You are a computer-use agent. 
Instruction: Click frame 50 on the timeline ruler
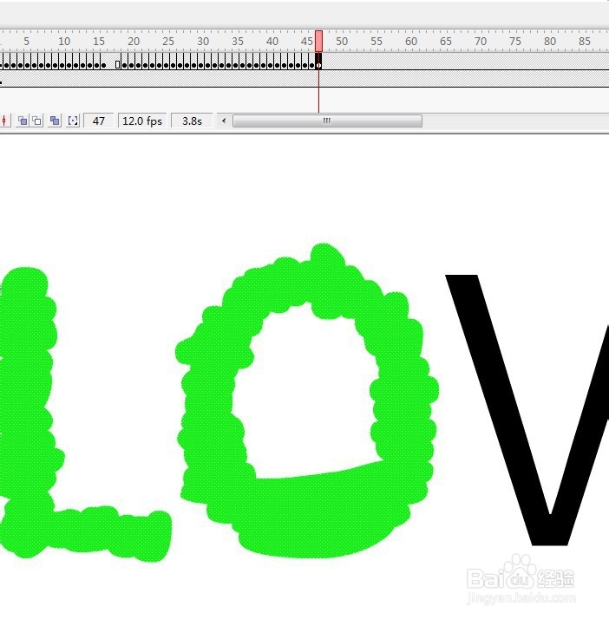click(x=340, y=41)
